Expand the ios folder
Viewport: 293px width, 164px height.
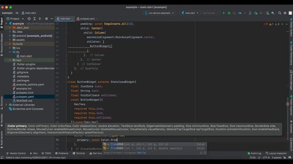[10, 48]
